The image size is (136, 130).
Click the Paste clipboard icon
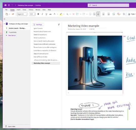point(7,14)
